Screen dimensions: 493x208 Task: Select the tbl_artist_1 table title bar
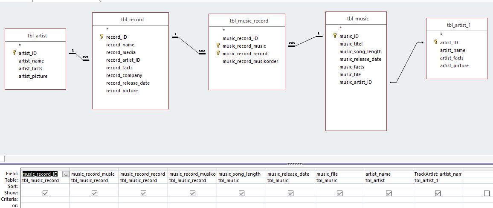tap(456, 25)
